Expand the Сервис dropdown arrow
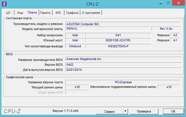 126,111
